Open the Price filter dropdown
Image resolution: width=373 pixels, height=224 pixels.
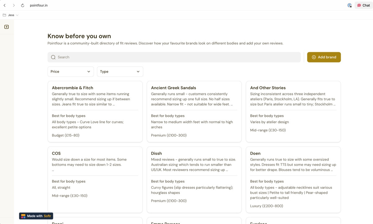point(71,71)
